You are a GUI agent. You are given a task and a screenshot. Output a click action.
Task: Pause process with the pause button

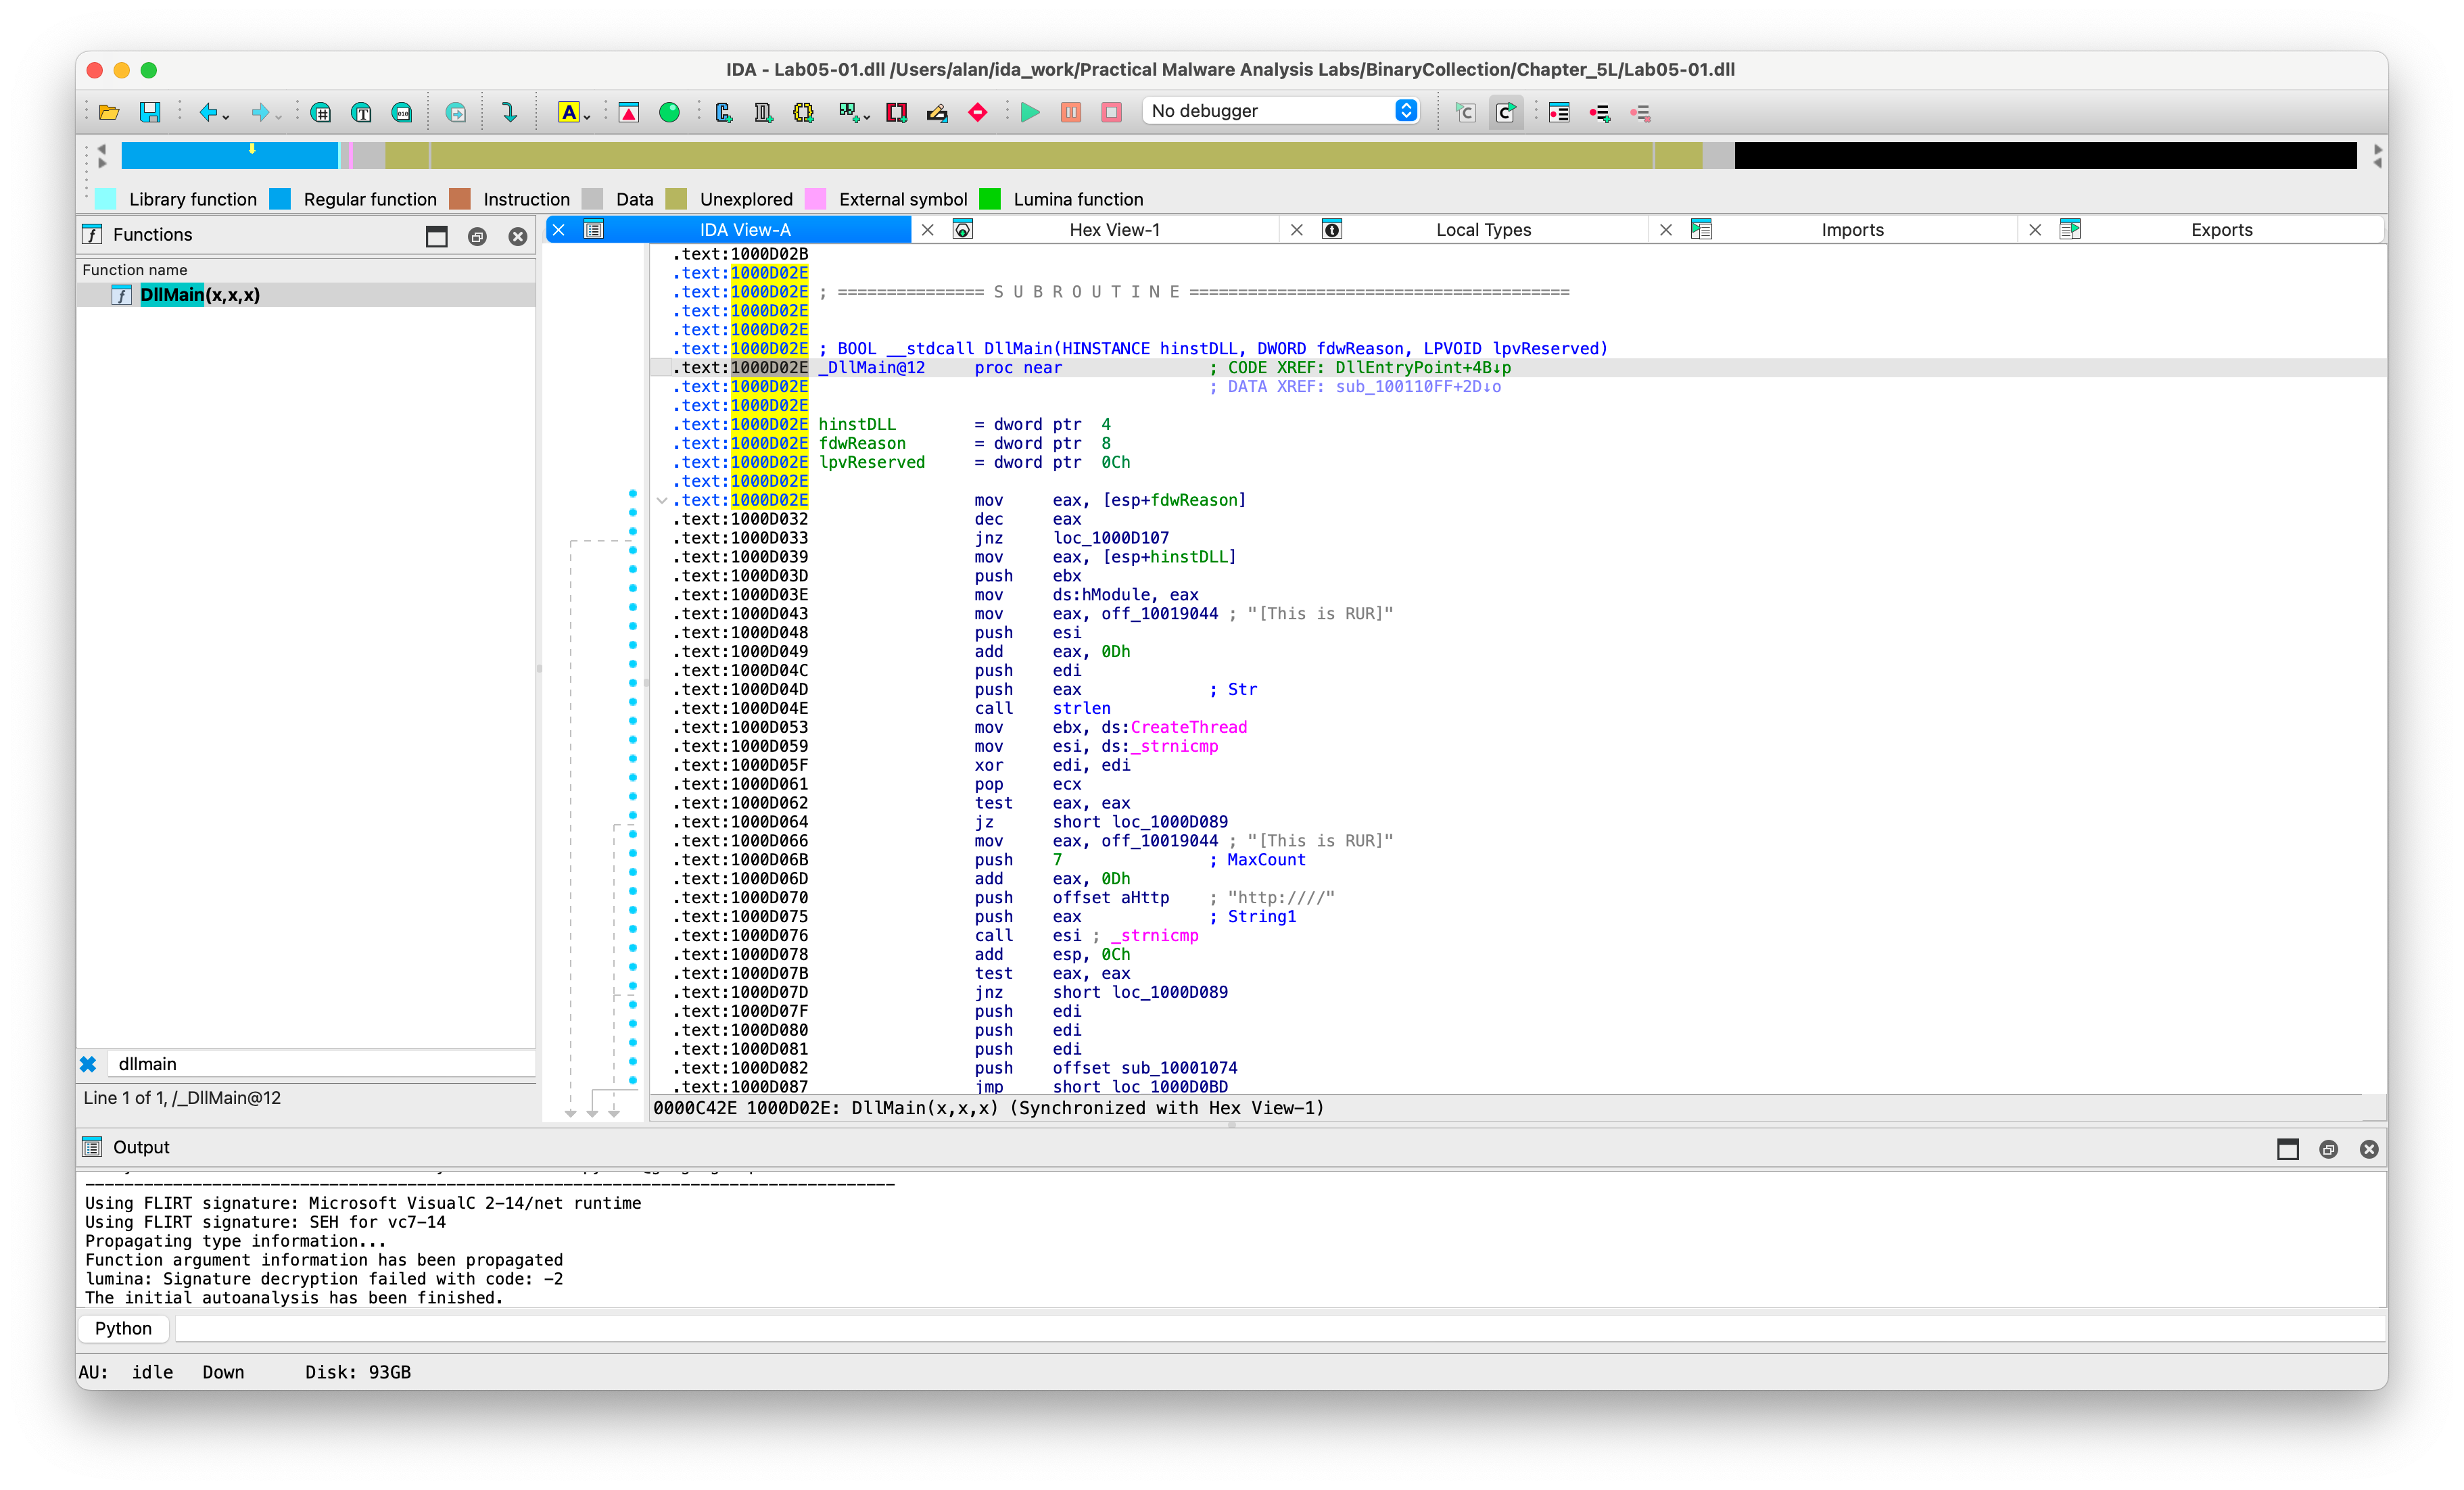pos(1071,112)
